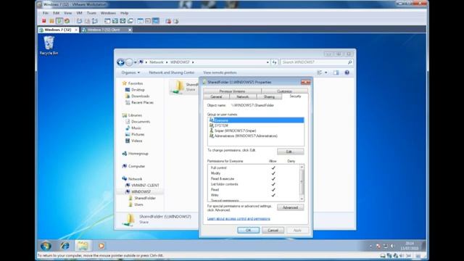The width and height of the screenshot is (464, 261).
Task: Click the taskbar clock showing date
Action: 410,246
